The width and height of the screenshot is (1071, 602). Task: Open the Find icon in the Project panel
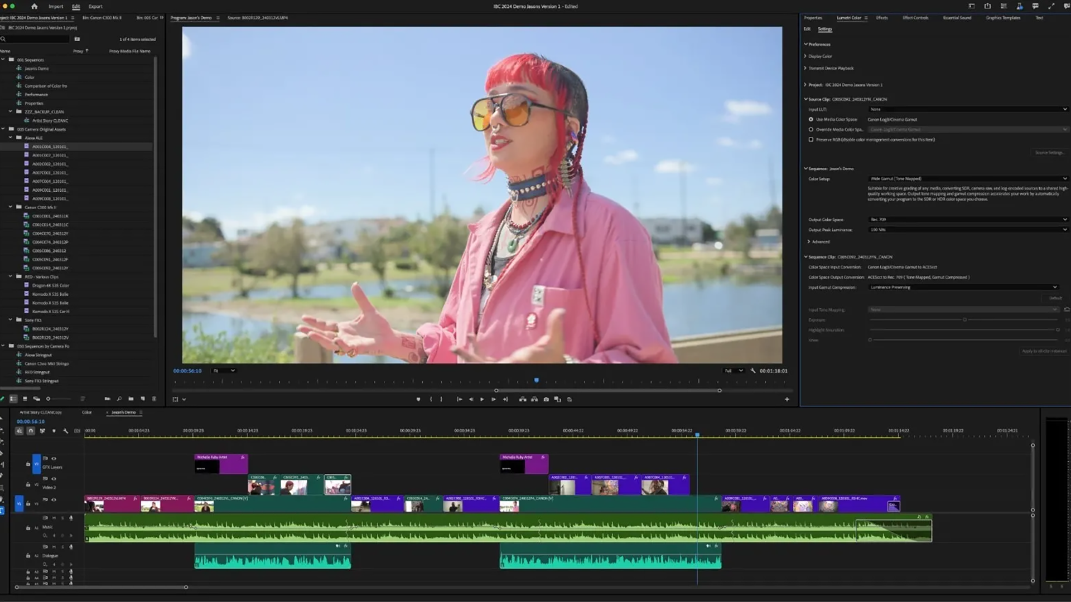click(119, 399)
